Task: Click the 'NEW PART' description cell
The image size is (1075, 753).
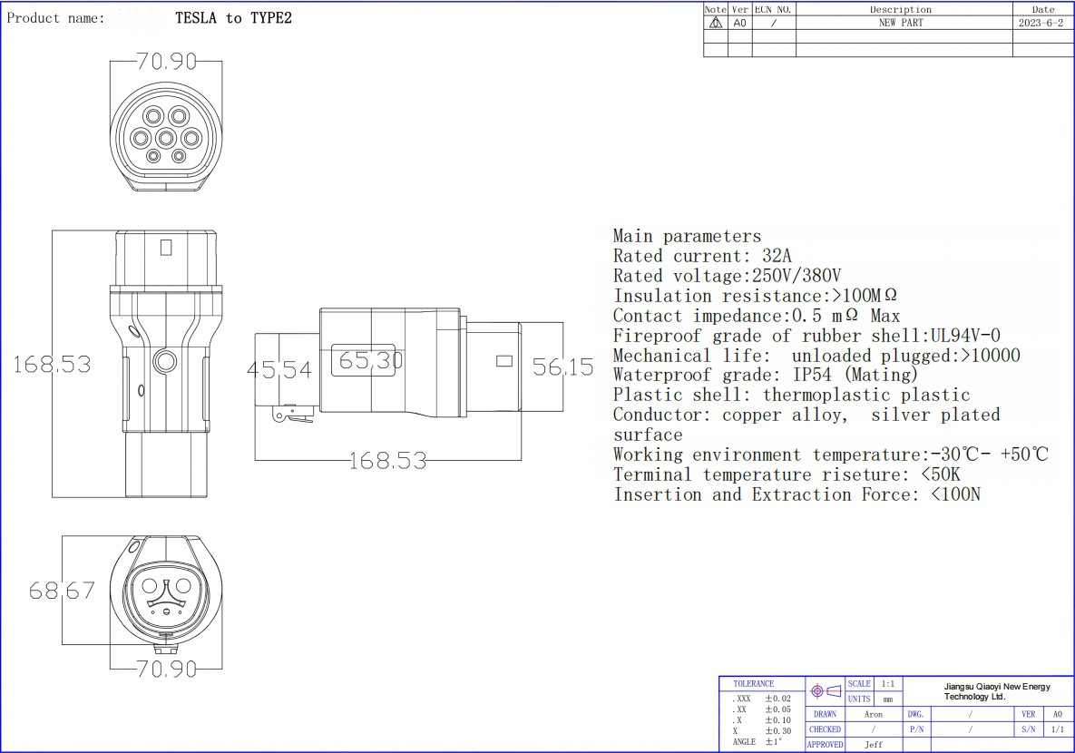Action: tap(900, 23)
